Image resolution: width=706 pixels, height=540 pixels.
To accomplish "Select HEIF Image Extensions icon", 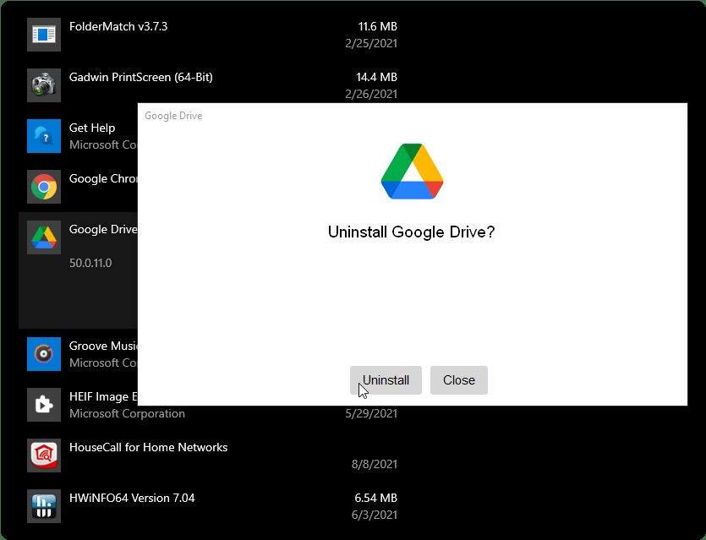I will (x=44, y=405).
